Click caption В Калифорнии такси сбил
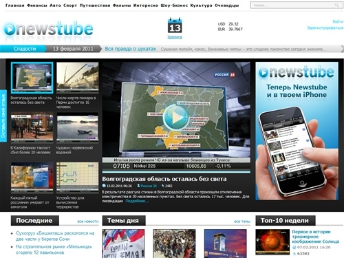The image size is (344, 258). [x=30, y=150]
